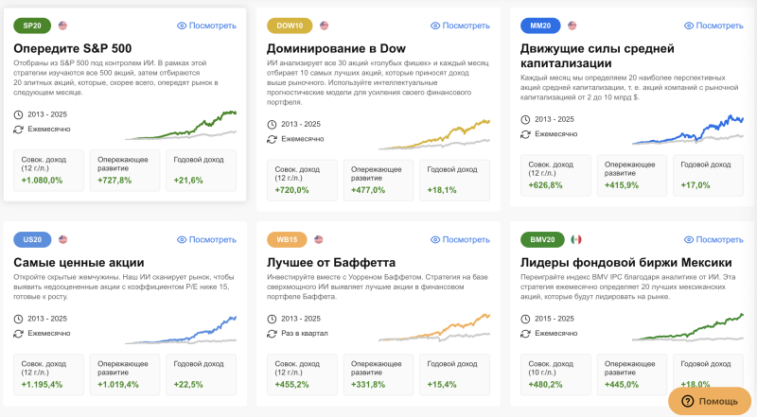Open the «Помощь» help button
The width and height of the screenshot is (757, 417).
[x=710, y=401]
